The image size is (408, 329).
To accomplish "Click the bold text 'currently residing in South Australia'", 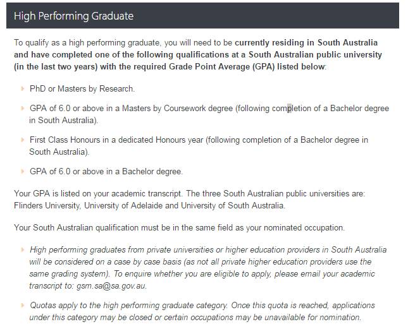I will pos(306,42).
